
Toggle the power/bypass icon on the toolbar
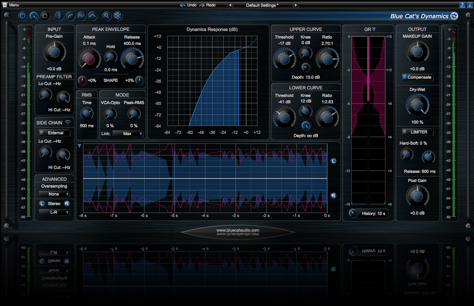click(23, 16)
